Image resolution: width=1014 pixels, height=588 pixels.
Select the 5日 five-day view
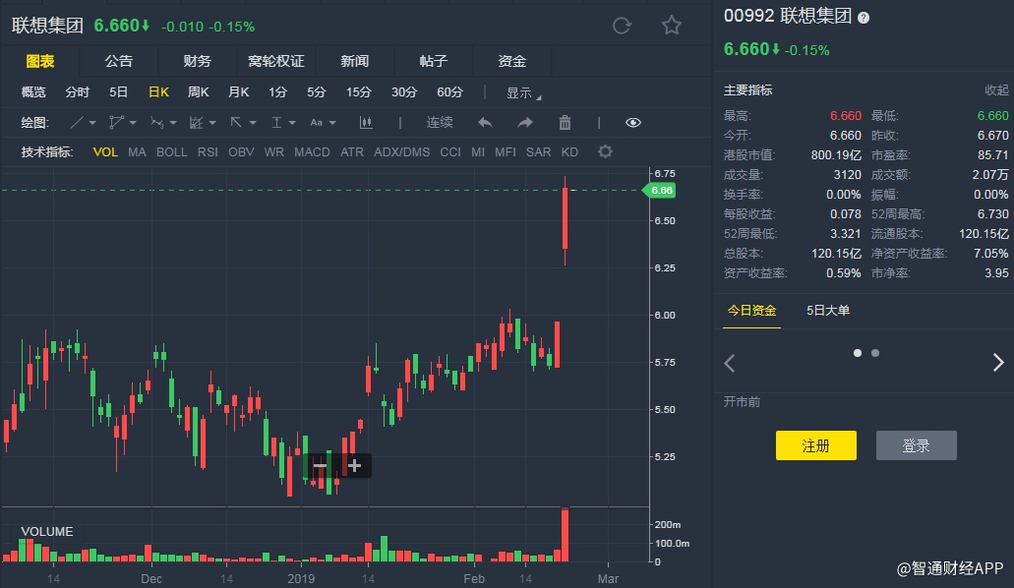[x=118, y=92]
